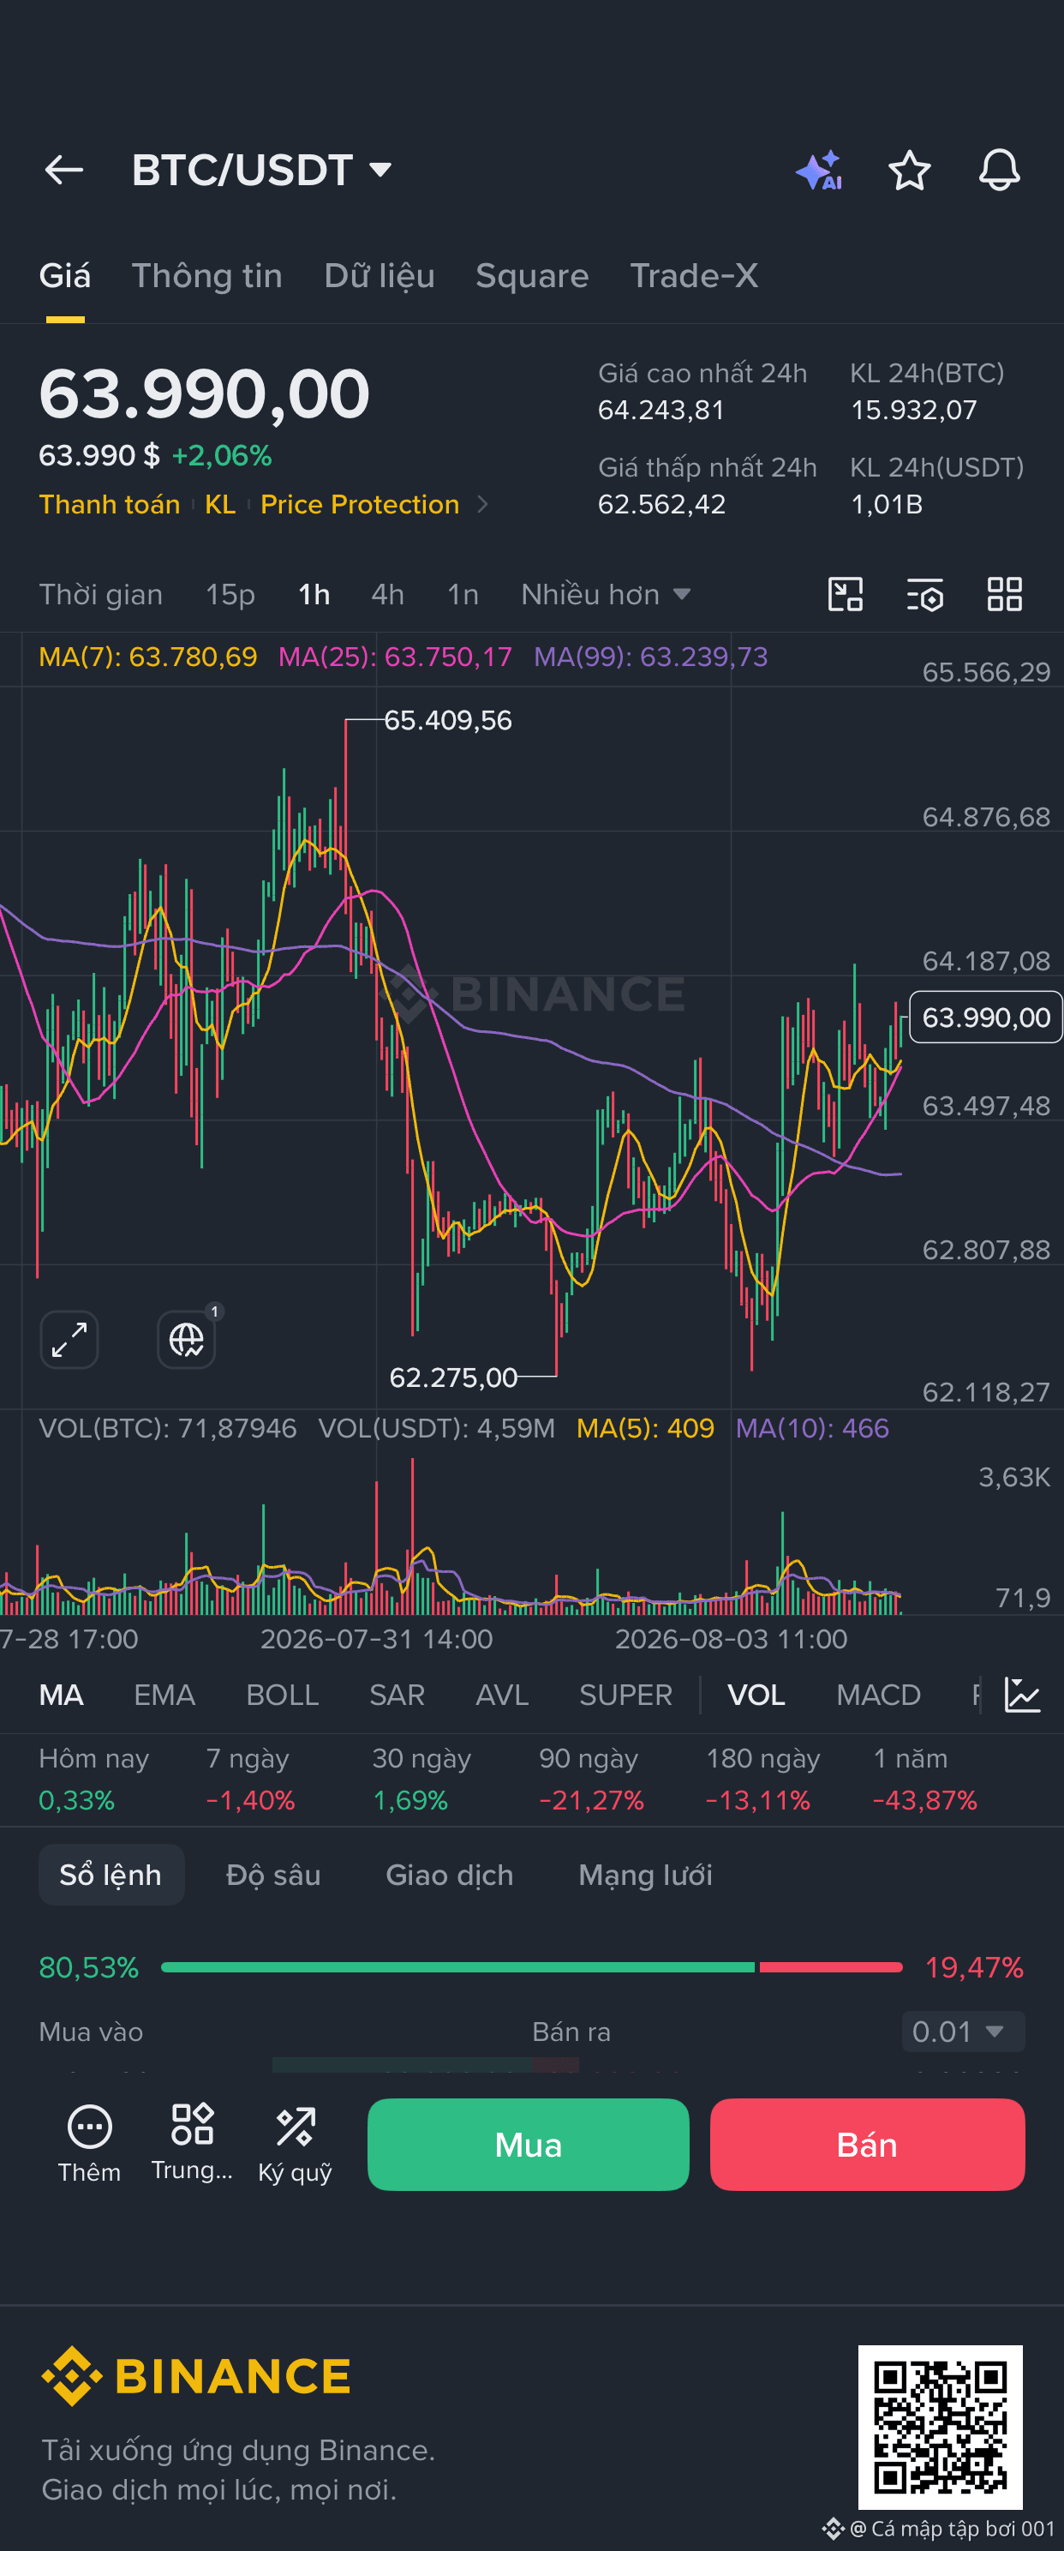The width and height of the screenshot is (1064, 2551).
Task: Open price alert bell icon
Action: [1000, 171]
